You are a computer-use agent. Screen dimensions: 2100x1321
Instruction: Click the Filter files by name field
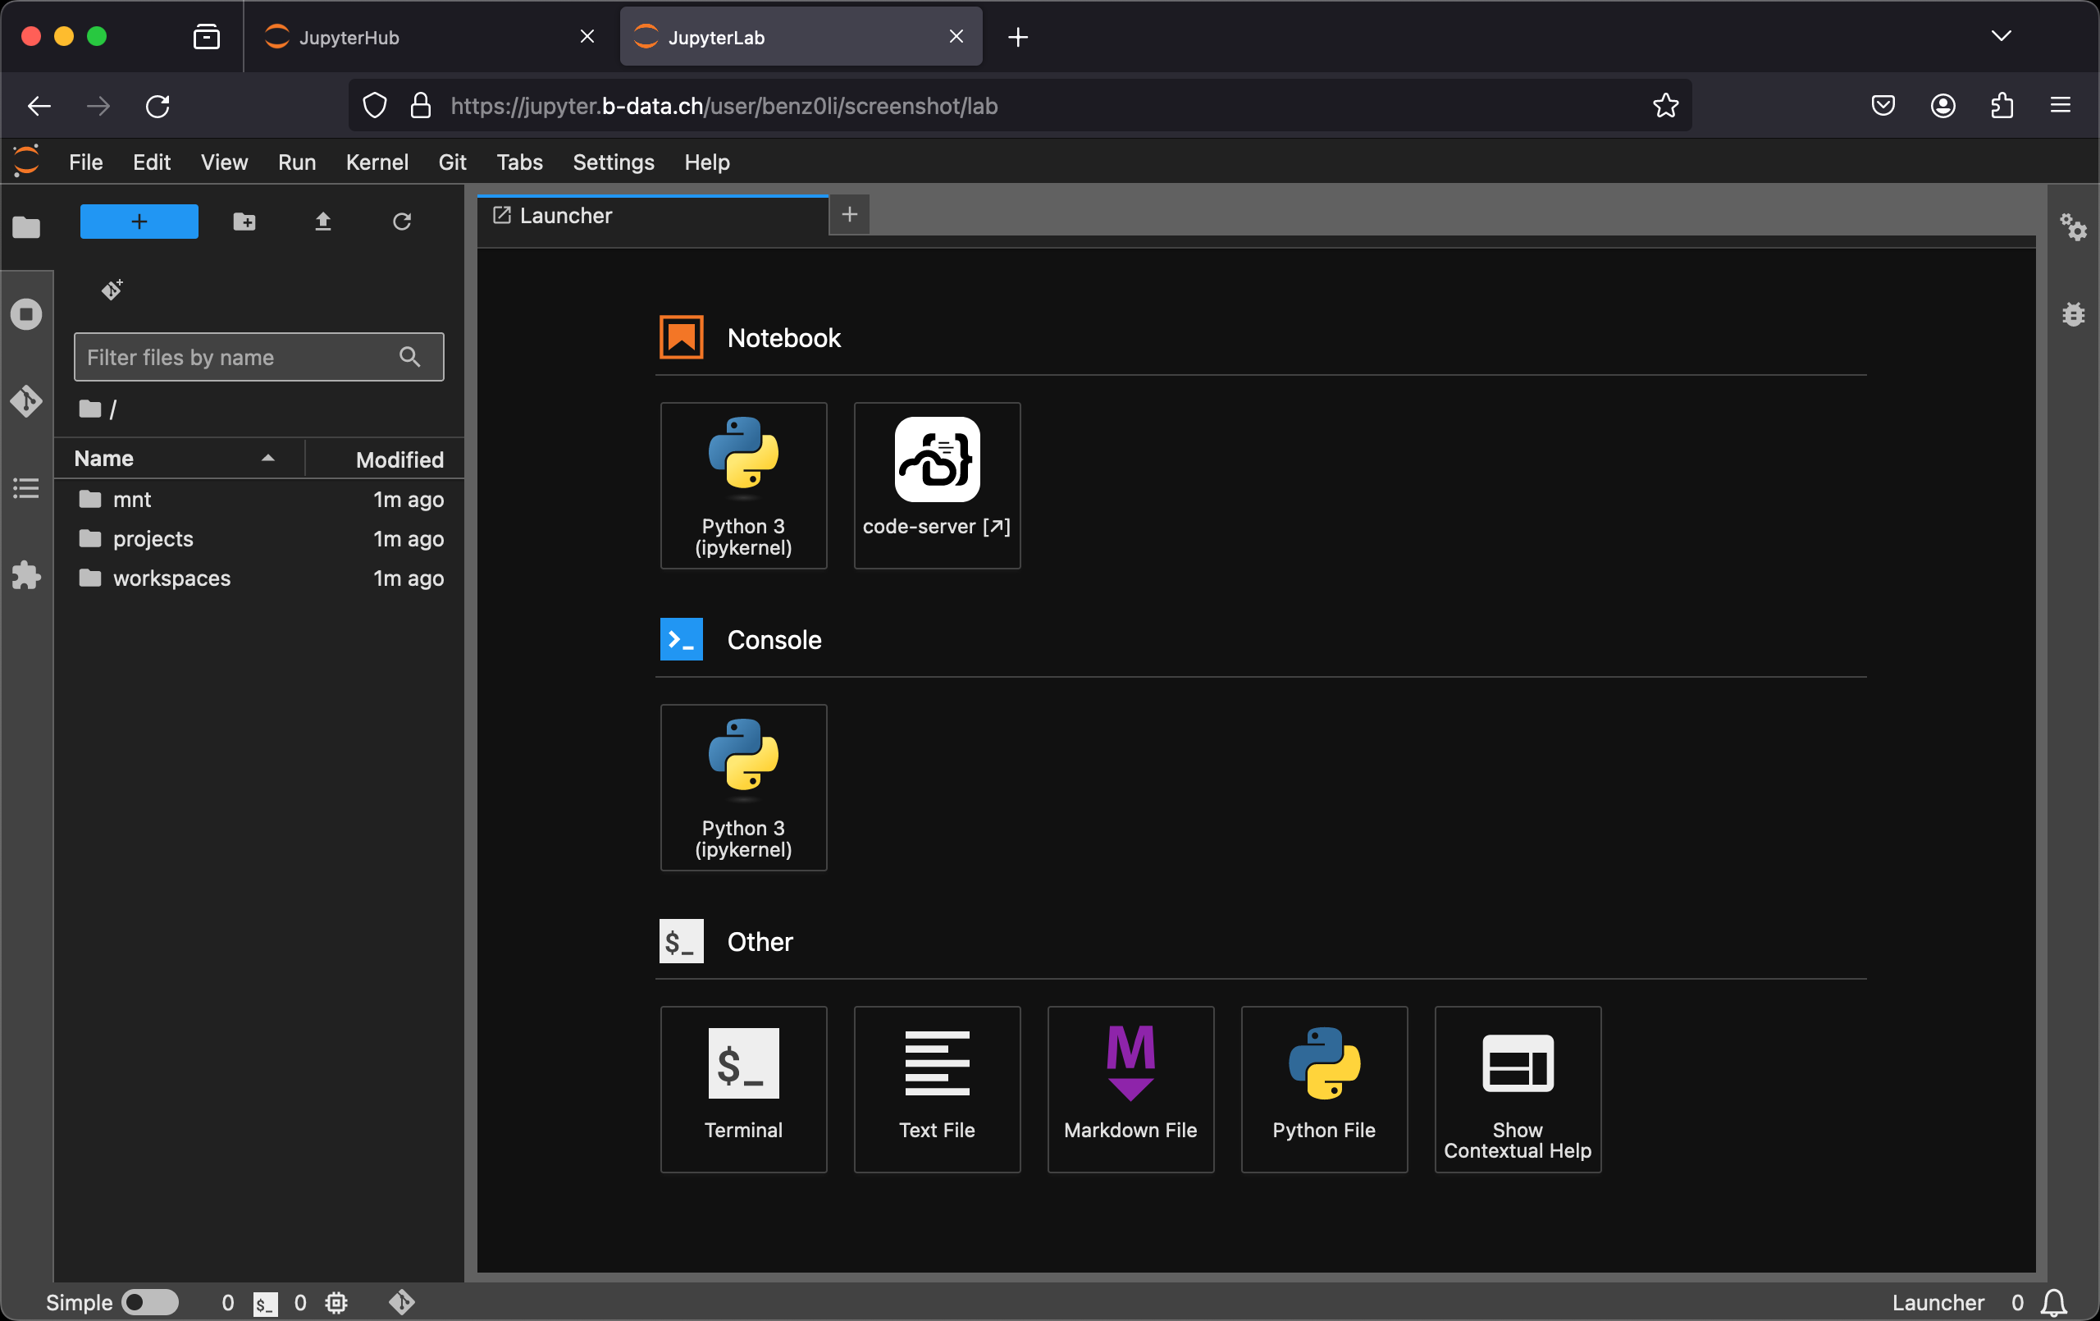point(235,357)
